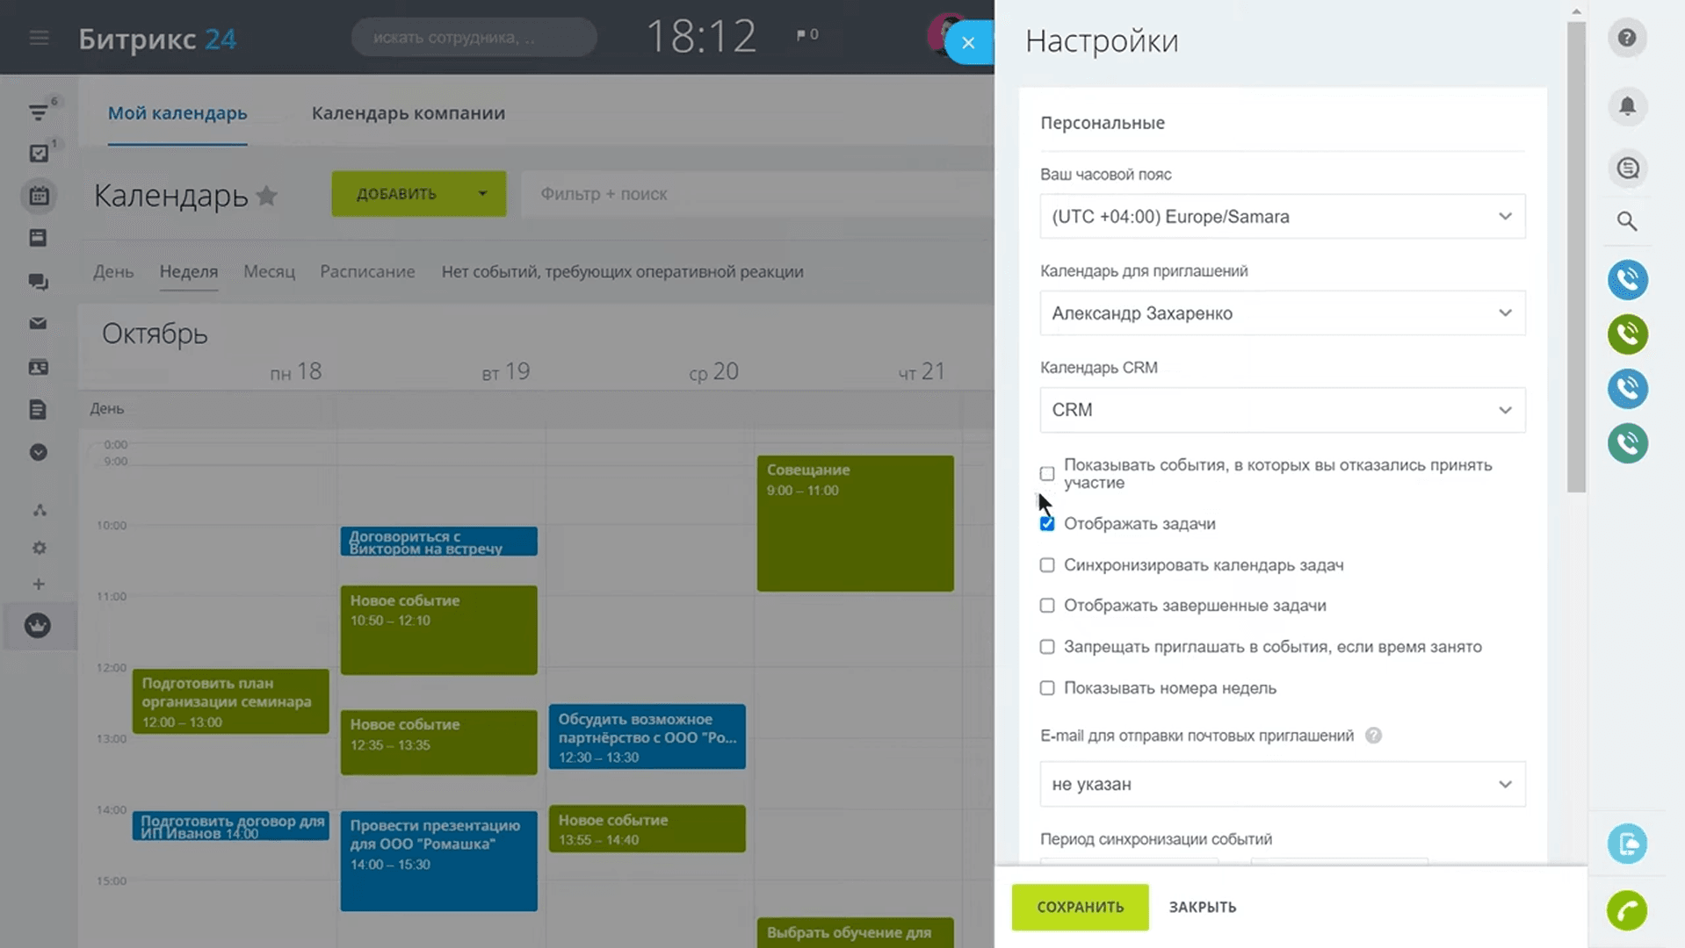The height and width of the screenshot is (948, 1685).
Task: Click the magnifier search icon in right sidebar
Action: pyautogui.click(x=1627, y=221)
